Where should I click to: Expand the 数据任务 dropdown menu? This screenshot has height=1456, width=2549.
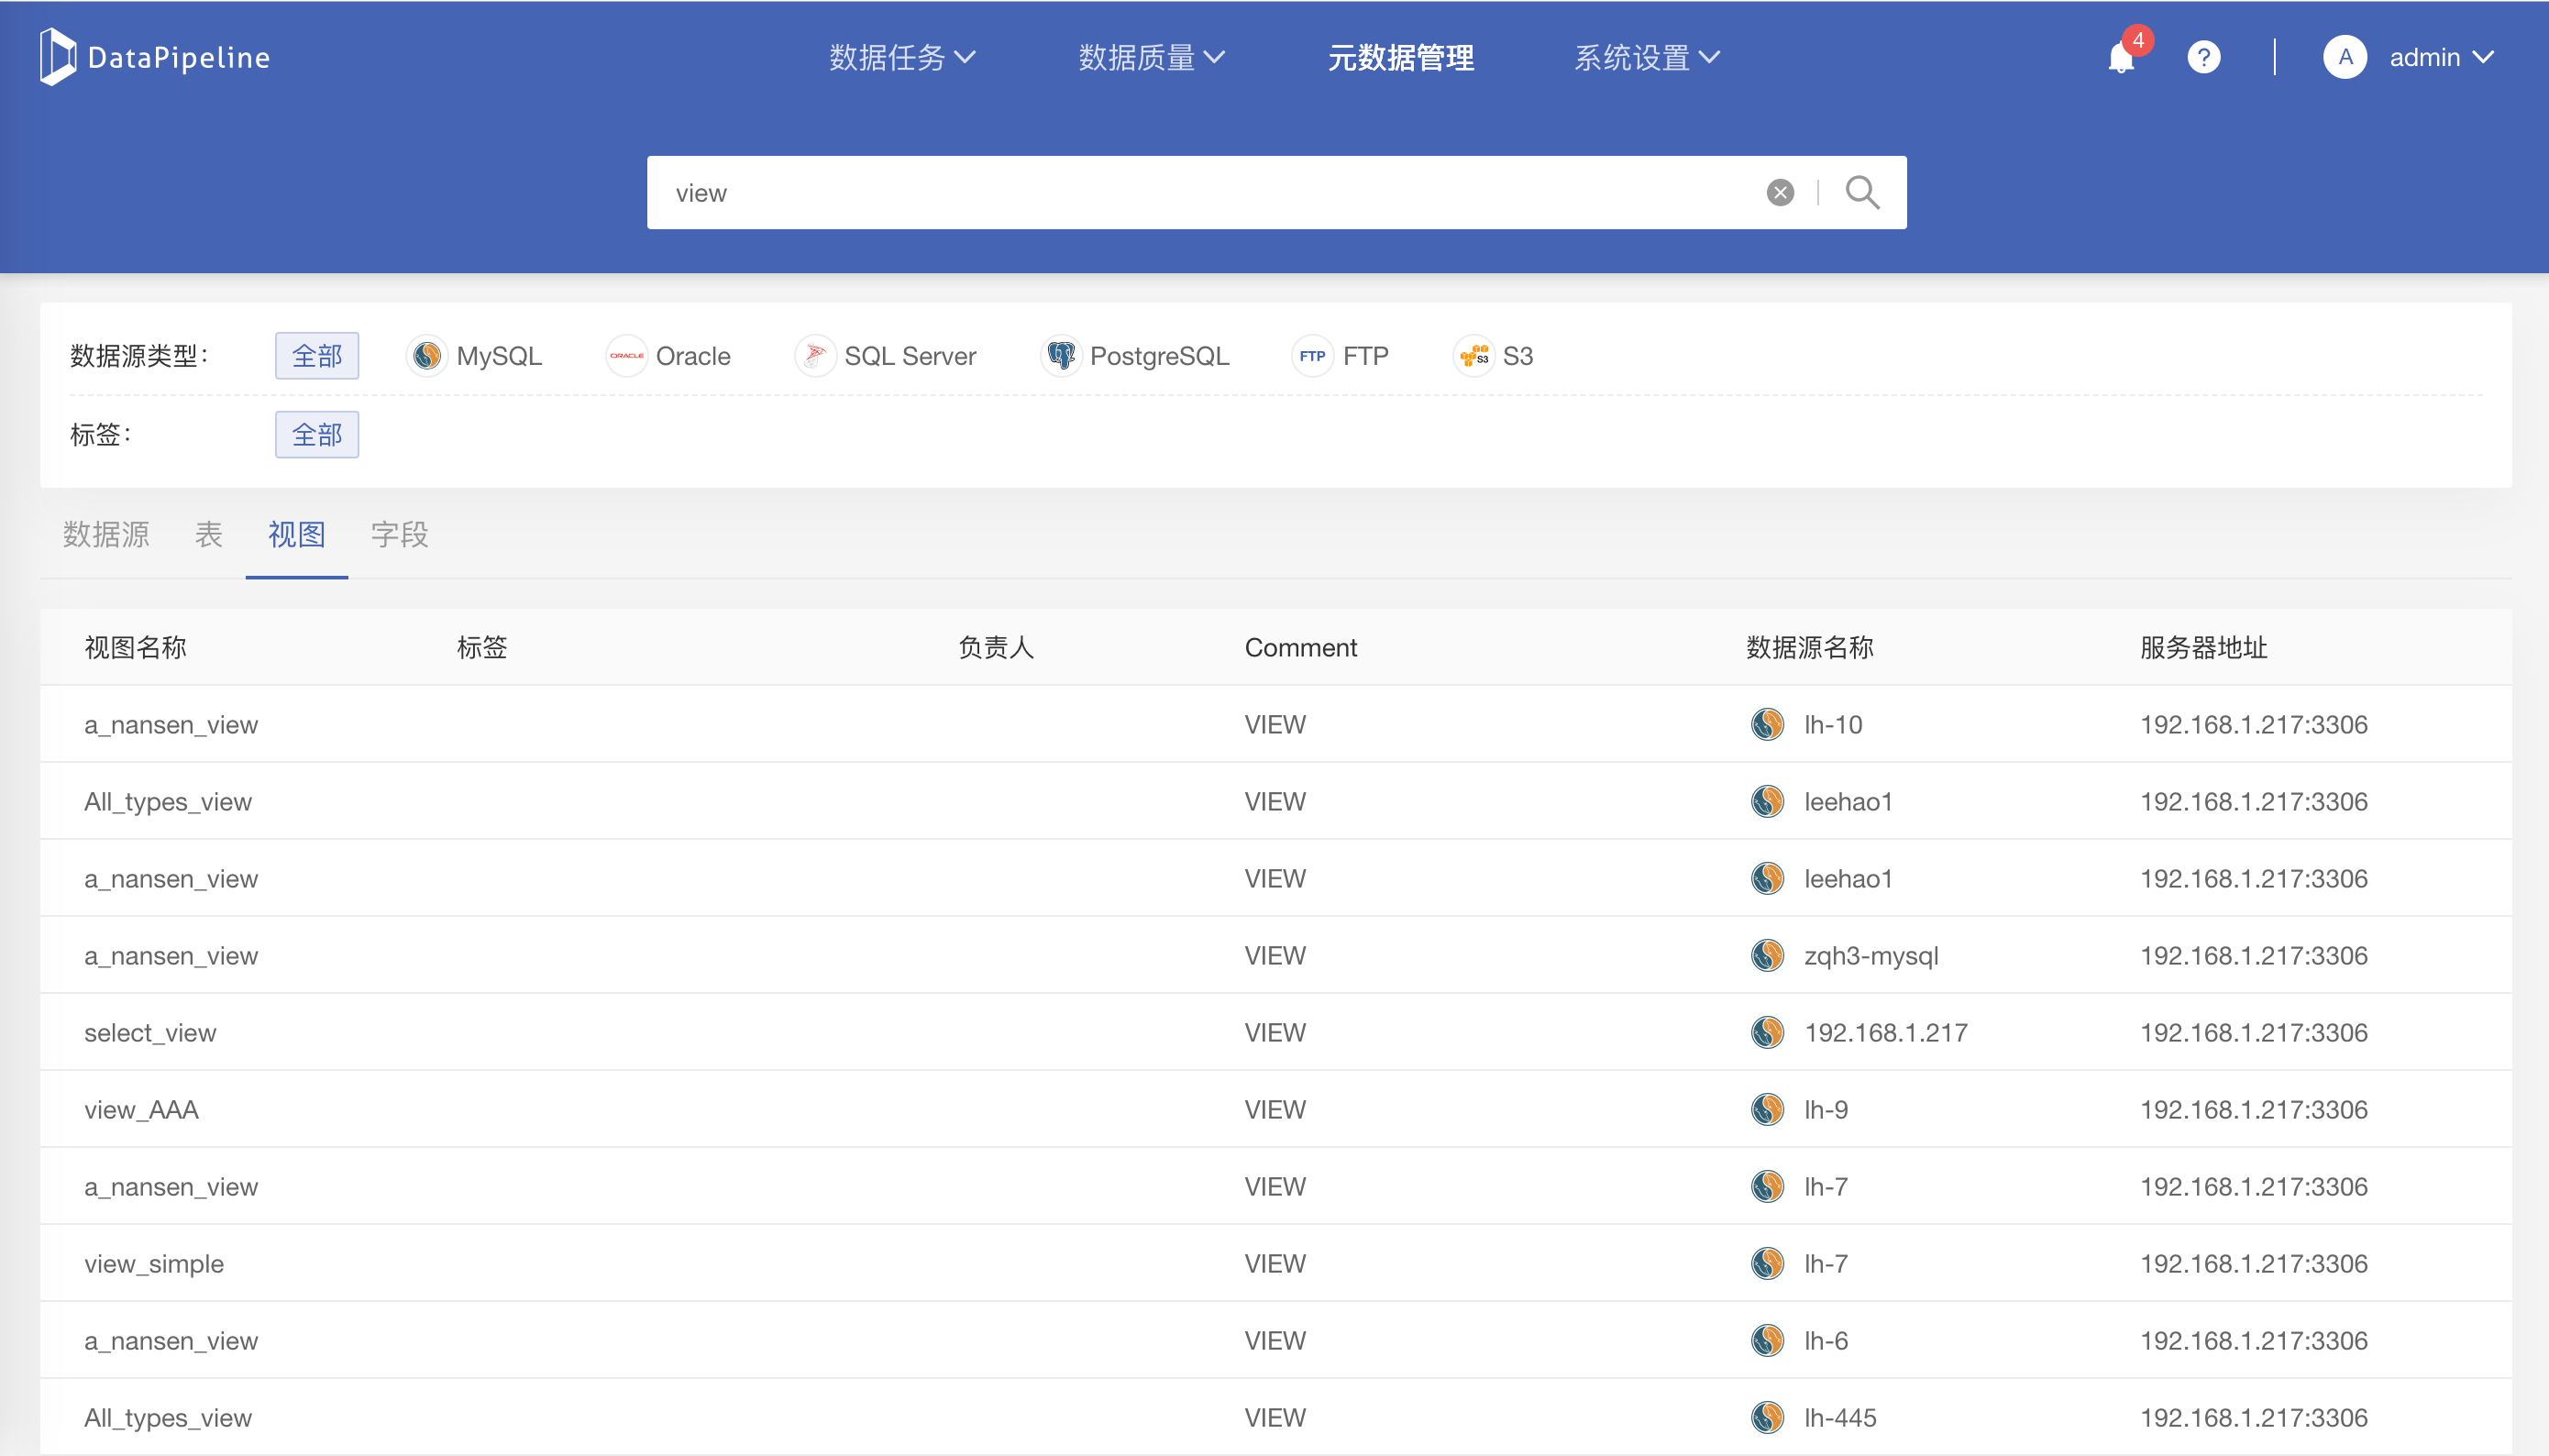[x=902, y=58]
